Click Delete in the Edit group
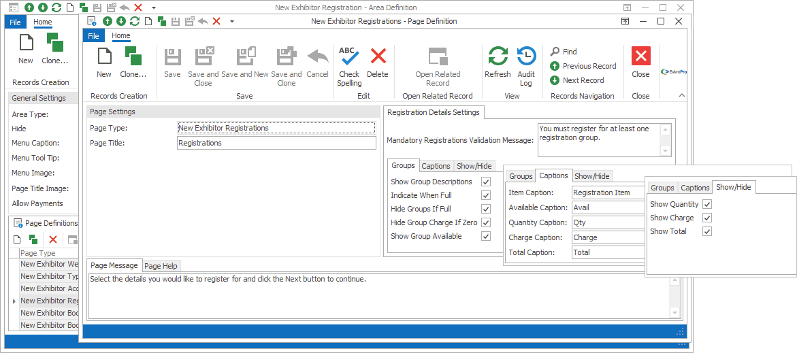Viewport: 797px width, 353px height. 378,63
